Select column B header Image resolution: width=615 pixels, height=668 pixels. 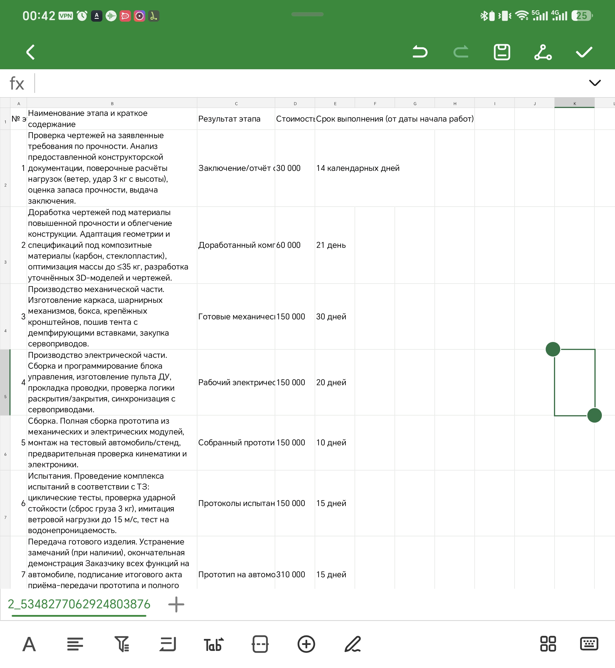tap(112, 103)
